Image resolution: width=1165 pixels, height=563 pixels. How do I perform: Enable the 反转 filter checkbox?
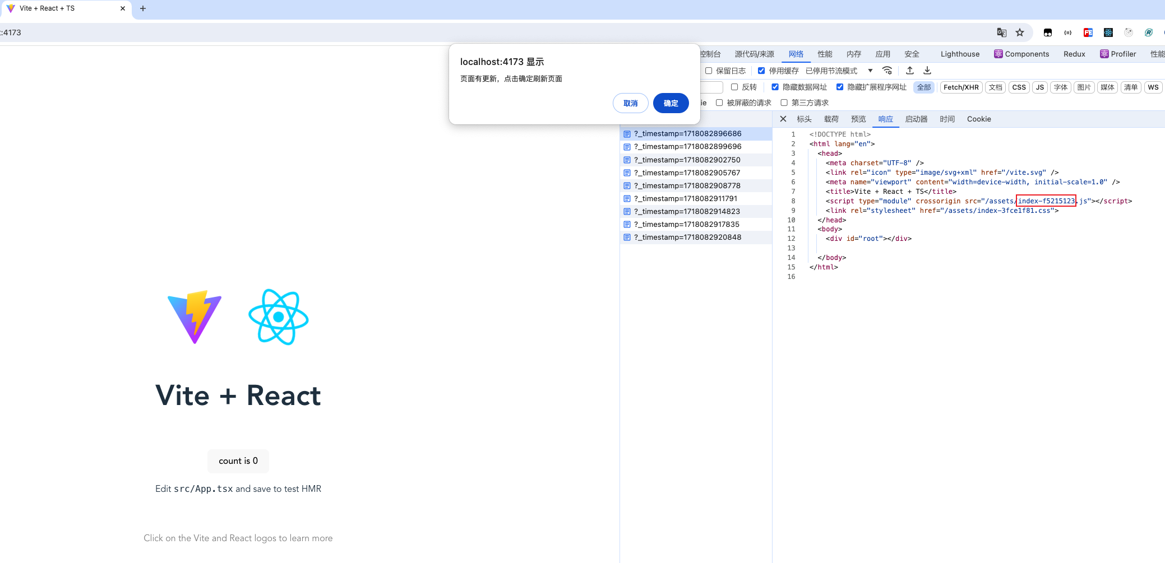click(734, 87)
